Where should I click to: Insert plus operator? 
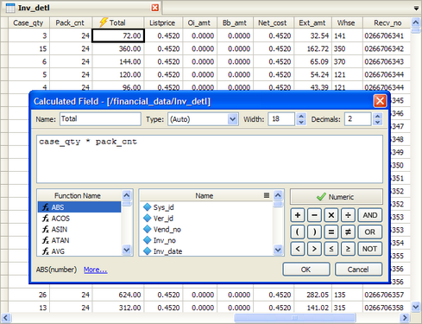(x=298, y=215)
